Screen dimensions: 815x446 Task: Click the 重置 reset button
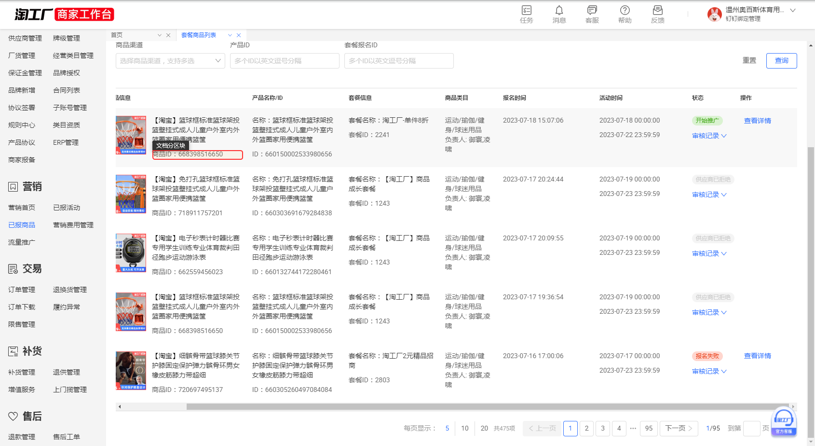(749, 60)
